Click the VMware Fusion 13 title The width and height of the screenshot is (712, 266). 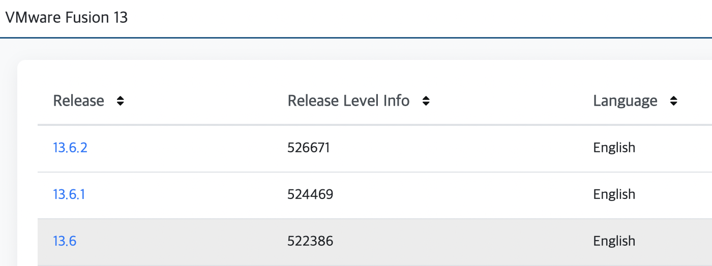[66, 18]
